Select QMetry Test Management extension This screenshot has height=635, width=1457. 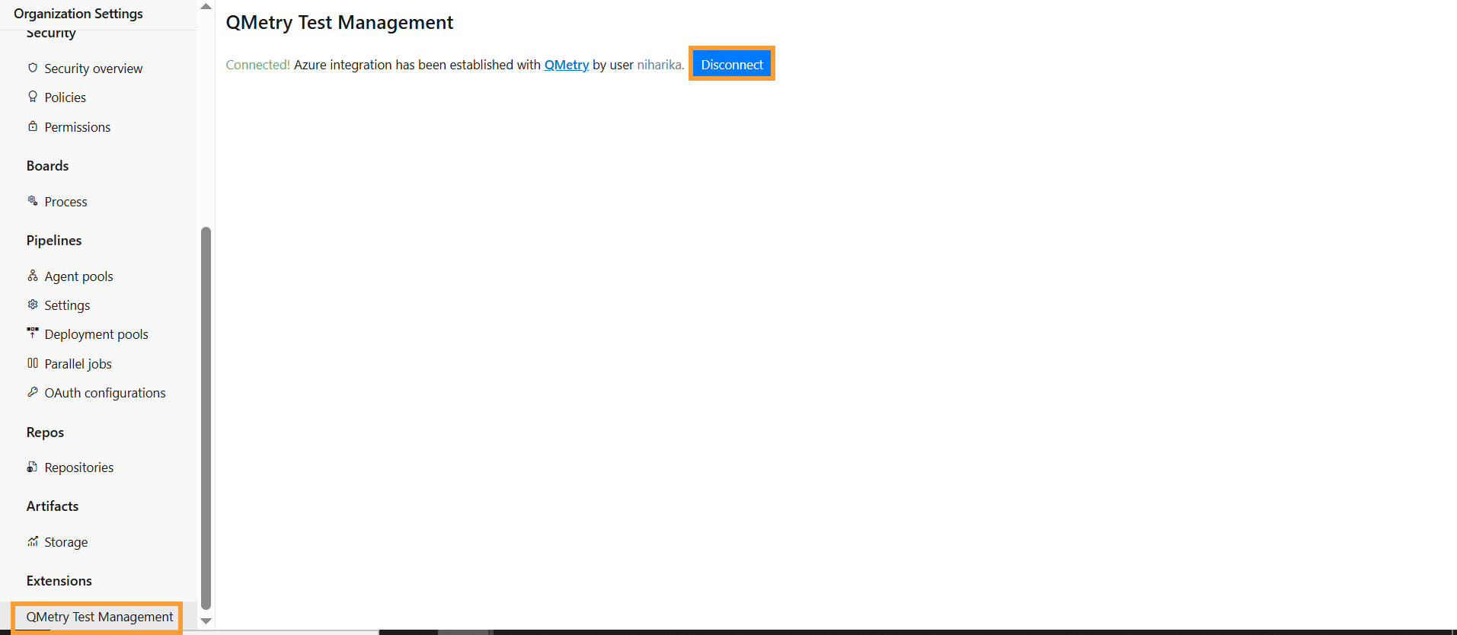click(100, 617)
